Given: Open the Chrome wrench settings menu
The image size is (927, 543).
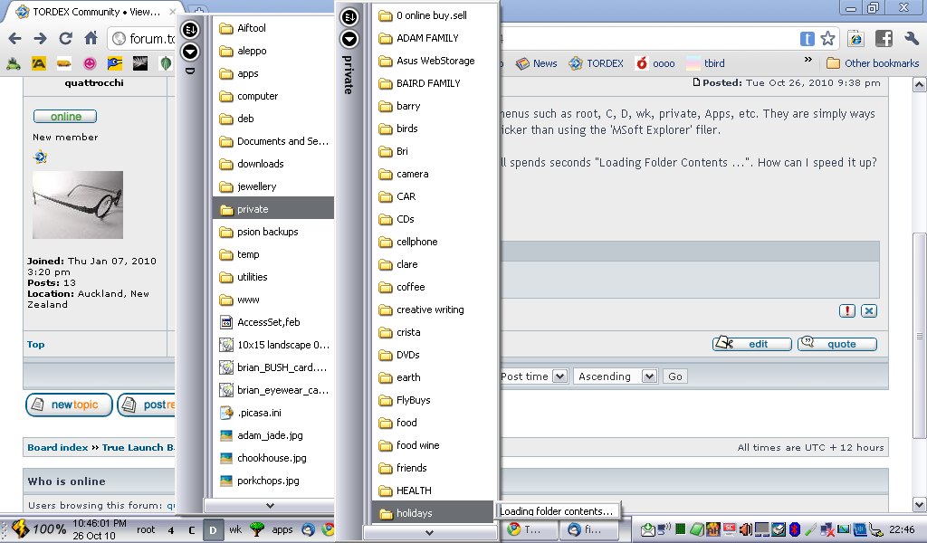Looking at the screenshot, I should pos(912,39).
